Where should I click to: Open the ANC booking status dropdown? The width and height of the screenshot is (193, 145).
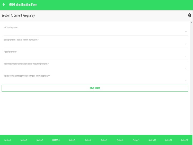coord(96,32)
